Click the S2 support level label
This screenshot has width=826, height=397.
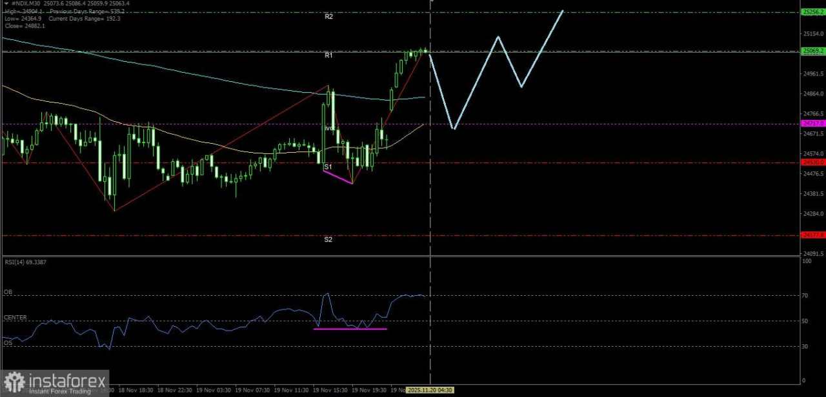point(328,239)
